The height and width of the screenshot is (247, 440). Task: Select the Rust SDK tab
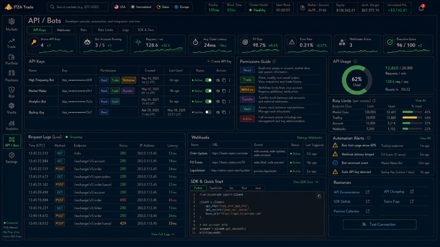(244, 188)
